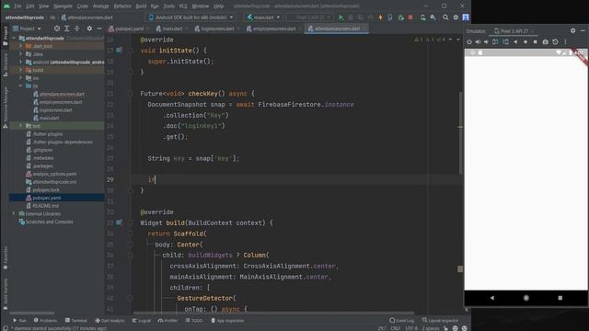This screenshot has width=589, height=331.
Task: Trigger Flutter hot reload lightning icon
Action: point(380,17)
